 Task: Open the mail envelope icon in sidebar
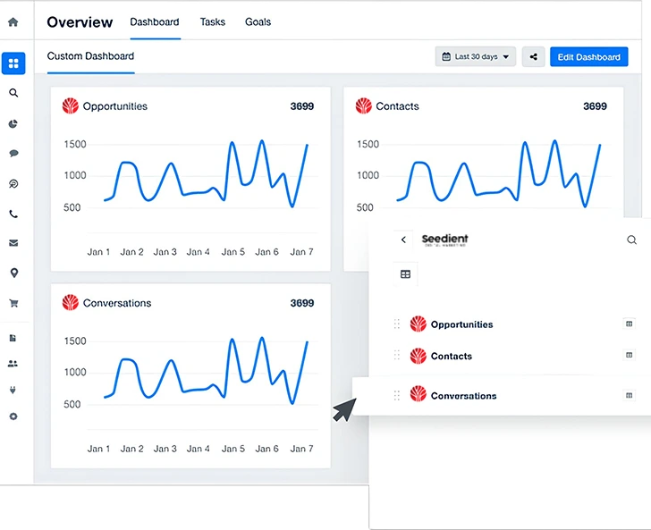pyautogui.click(x=13, y=243)
